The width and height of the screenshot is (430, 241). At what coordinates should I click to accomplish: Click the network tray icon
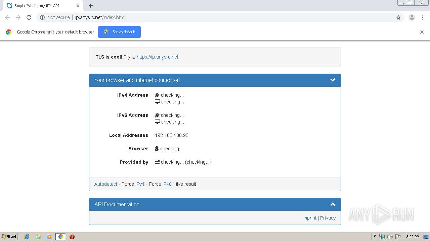pyautogui.click(x=382, y=237)
